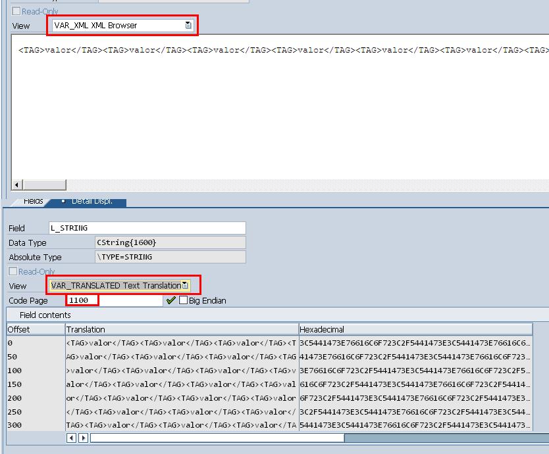This screenshot has width=549, height=454.
Task: Click the dropdown icon beside VAR_XML XML Browser
Action: coord(188,26)
